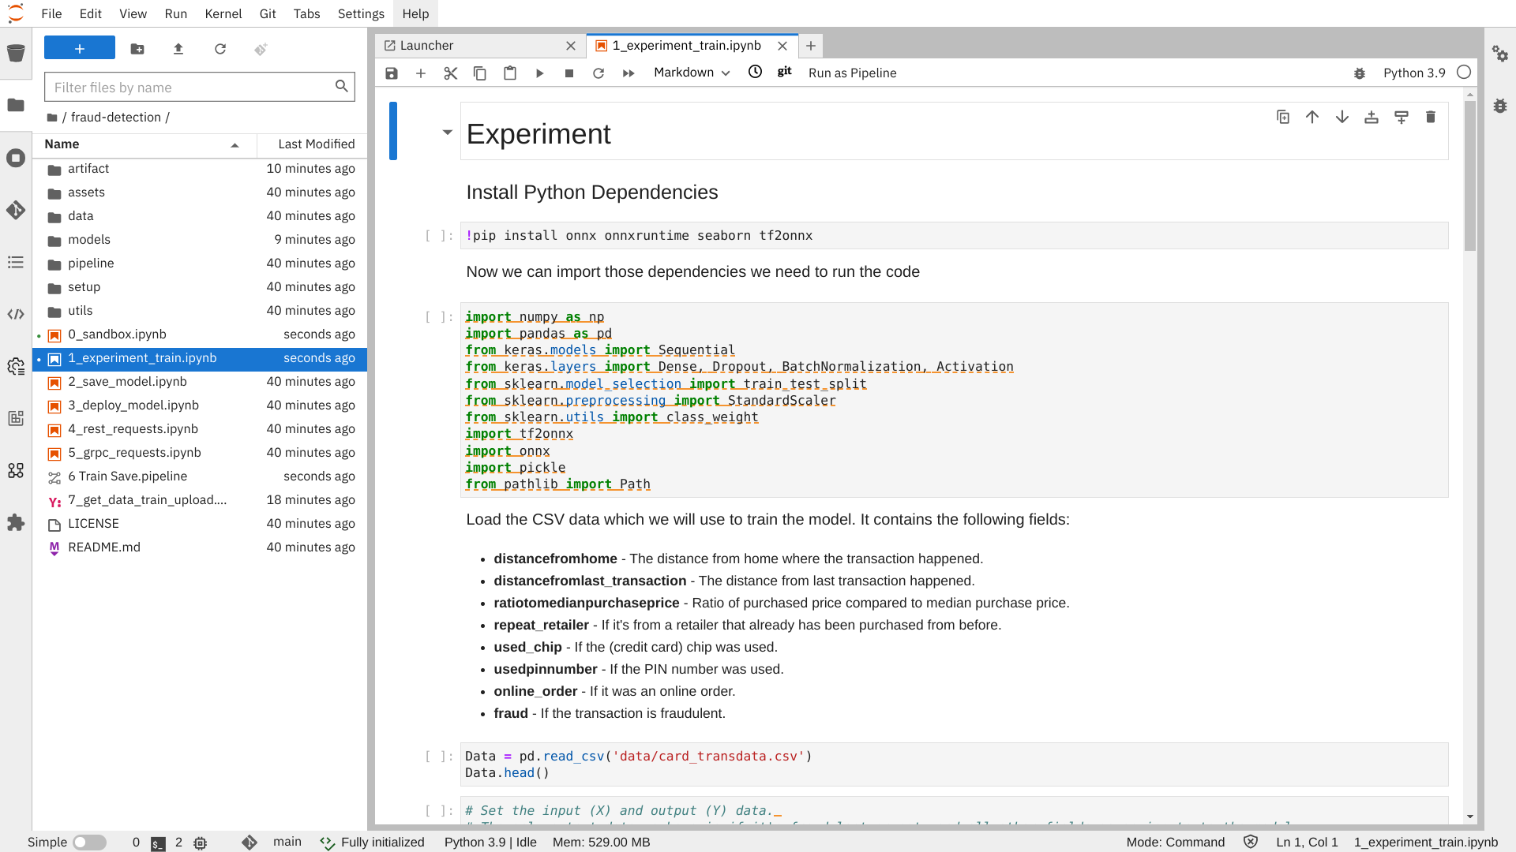
Task: Click the Run as Pipeline button
Action: [x=852, y=73]
